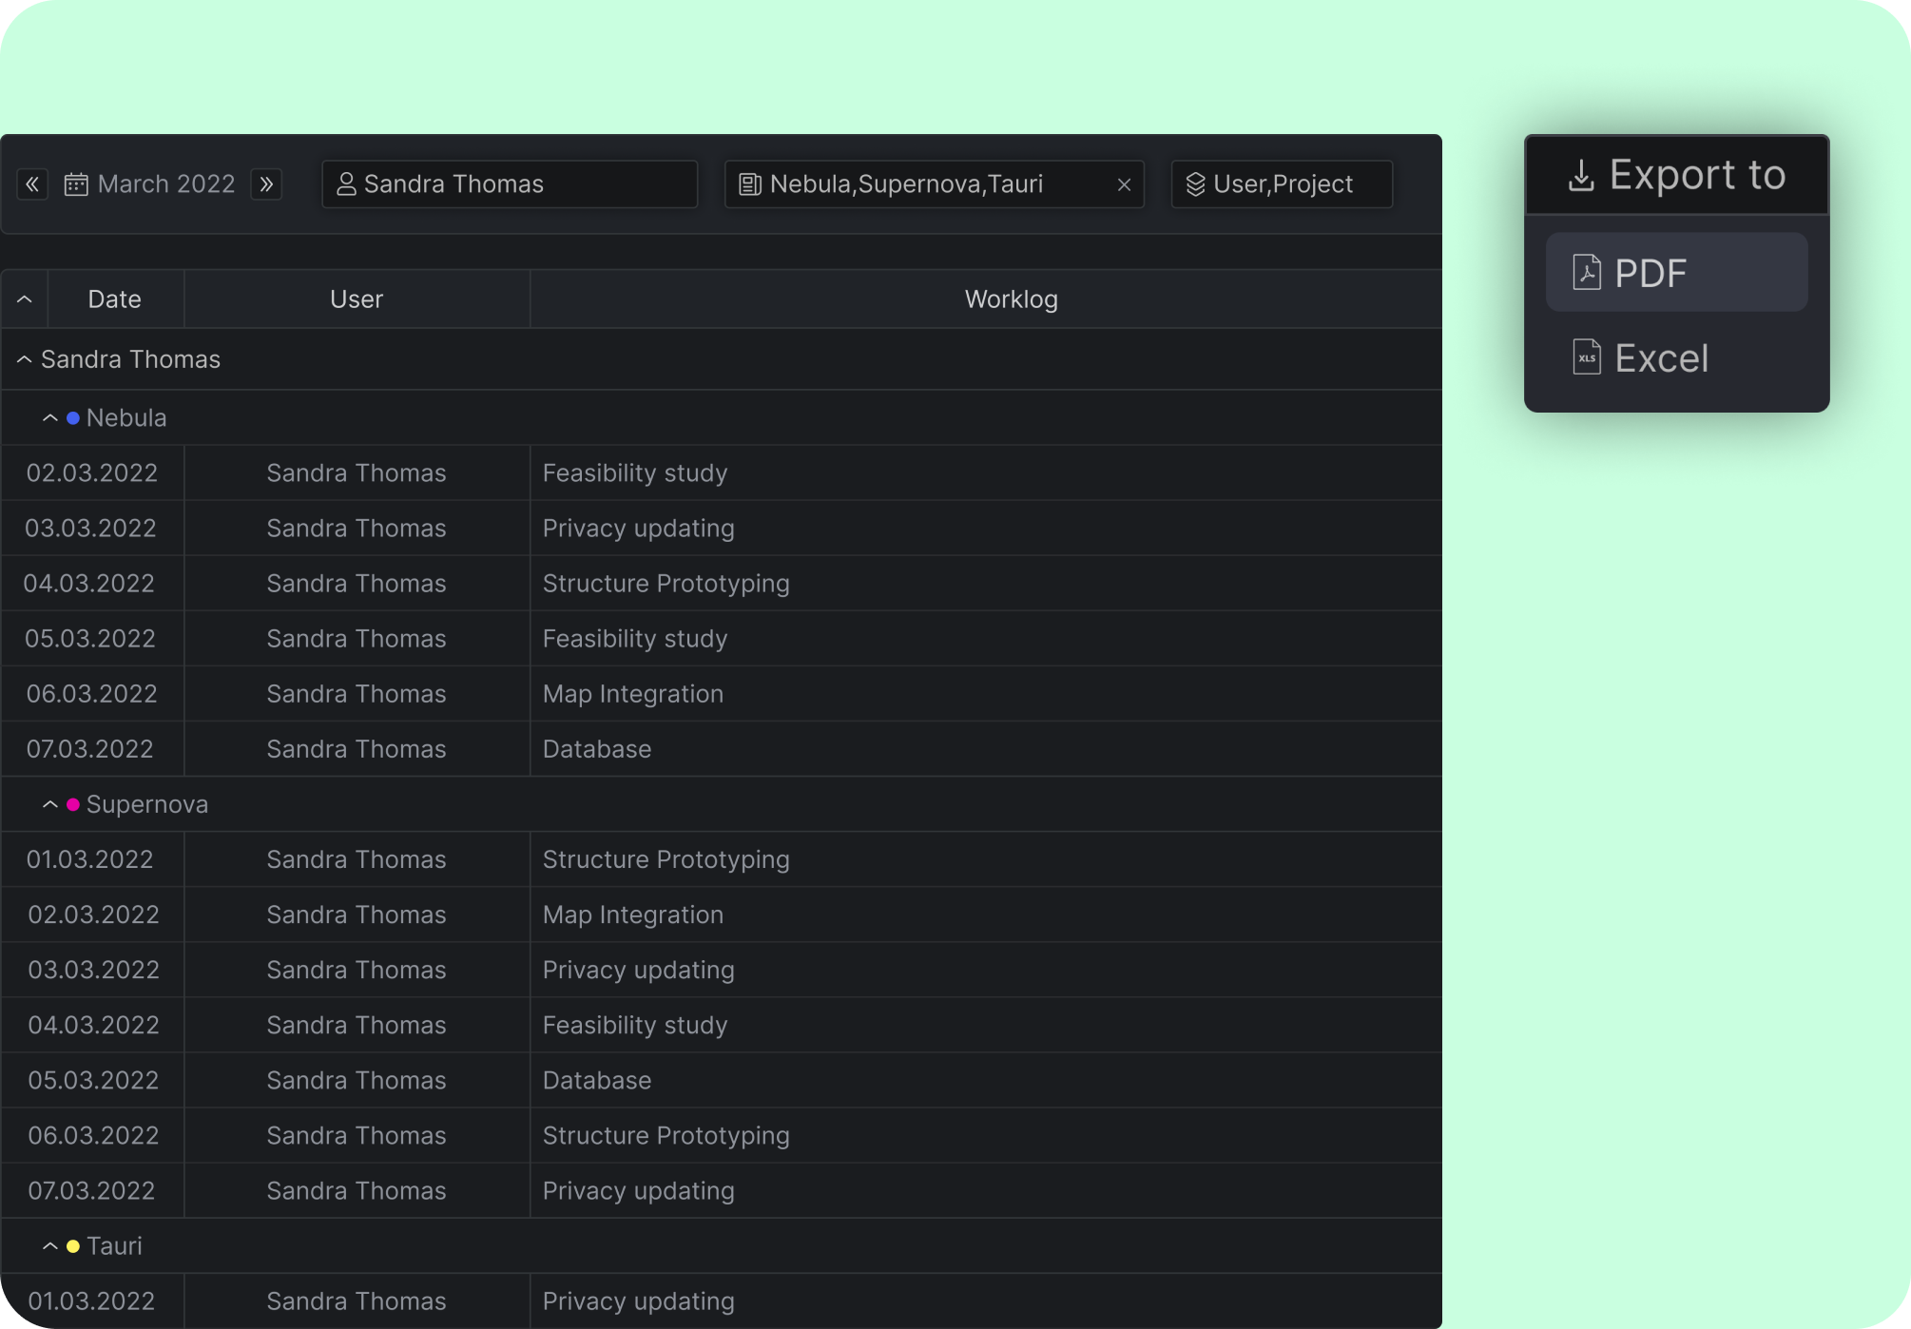Clear selected projects with the X button
The width and height of the screenshot is (1911, 1329).
(1123, 184)
